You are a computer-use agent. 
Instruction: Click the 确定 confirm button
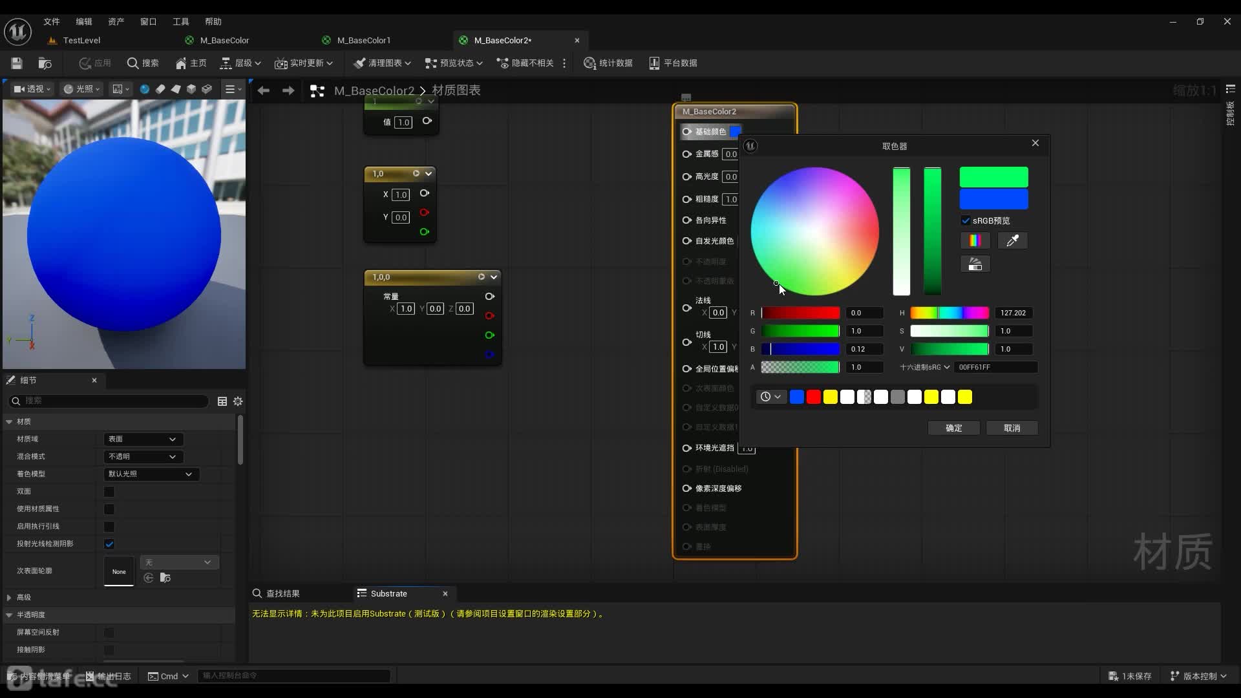pyautogui.click(x=953, y=428)
